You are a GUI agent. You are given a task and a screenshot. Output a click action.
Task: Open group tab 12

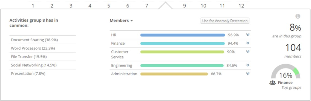[x=241, y=6]
